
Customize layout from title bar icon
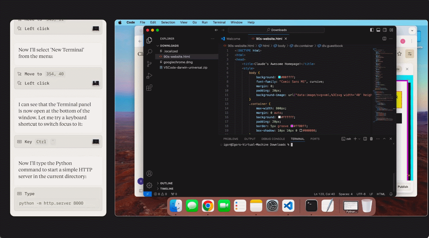(391, 30)
